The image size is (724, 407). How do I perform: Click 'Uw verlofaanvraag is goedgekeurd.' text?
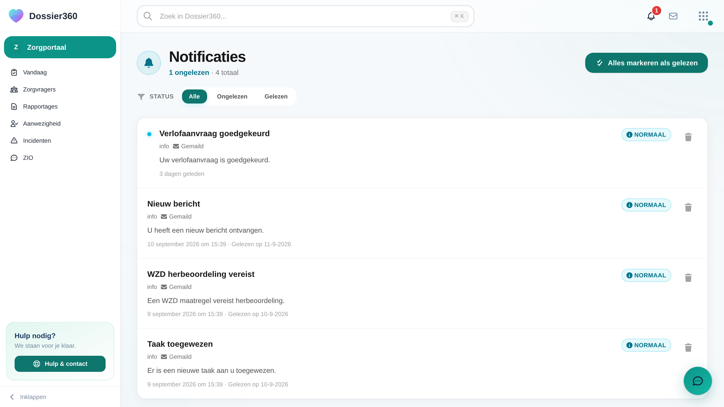click(214, 160)
